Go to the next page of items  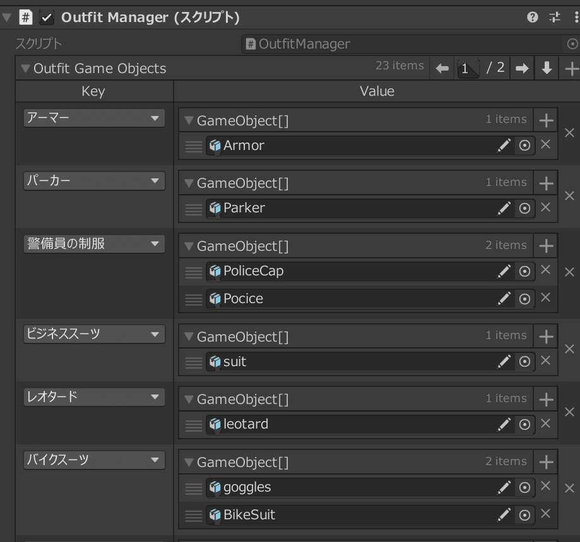[x=521, y=67]
